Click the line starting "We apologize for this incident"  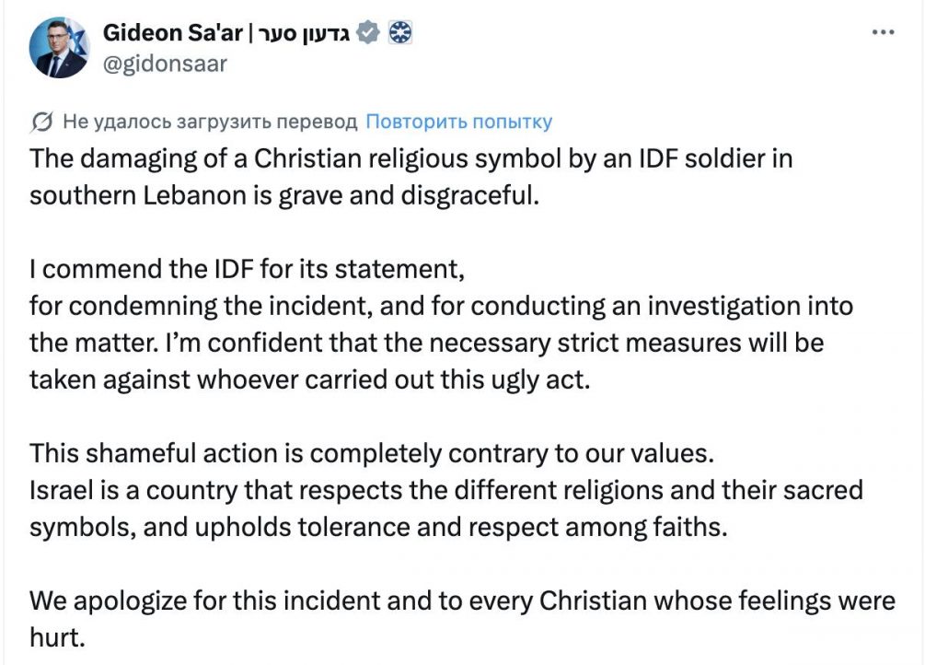click(461, 601)
